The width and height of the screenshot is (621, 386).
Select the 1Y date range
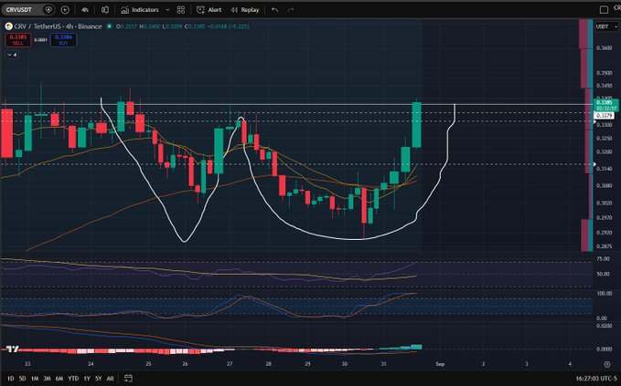87,379
